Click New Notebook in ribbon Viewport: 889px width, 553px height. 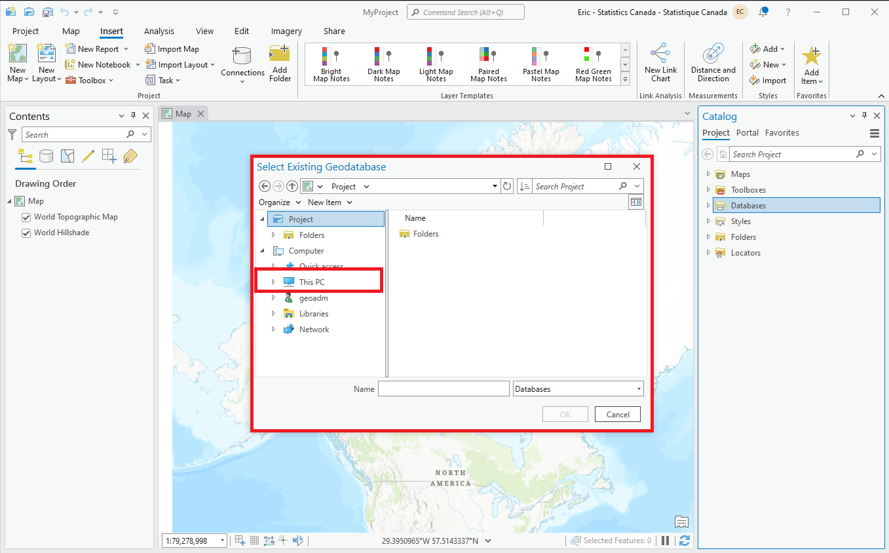pos(102,65)
